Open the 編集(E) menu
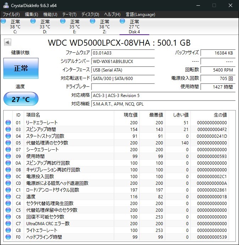Image resolution: width=239 pixels, height=245 pixels. pyautogui.click(x=32, y=15)
